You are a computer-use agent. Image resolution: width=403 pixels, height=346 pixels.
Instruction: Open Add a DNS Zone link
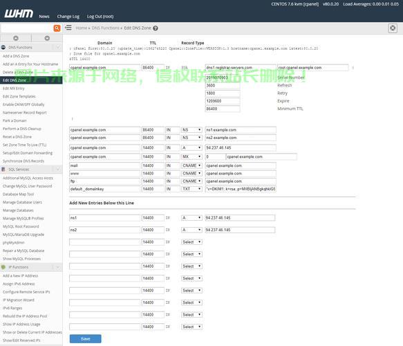pyautogui.click(x=16, y=56)
